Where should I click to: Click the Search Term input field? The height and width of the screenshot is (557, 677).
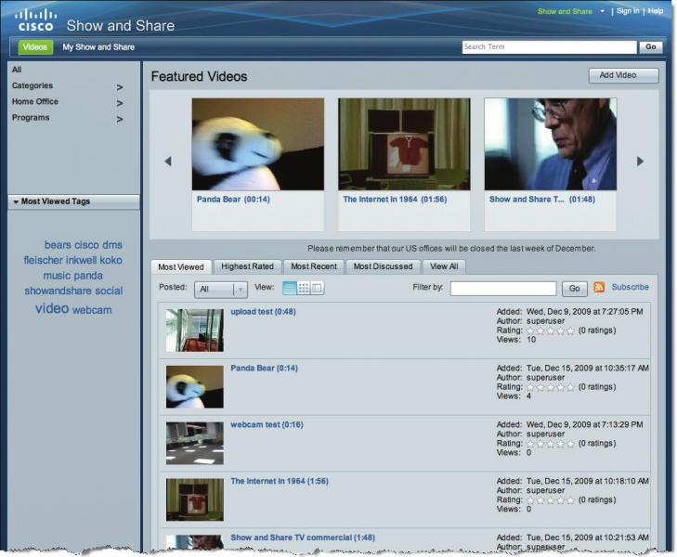549,47
